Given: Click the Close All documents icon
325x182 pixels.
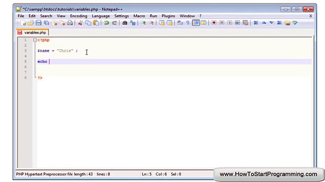Looking at the screenshot, I should (x=62, y=23).
